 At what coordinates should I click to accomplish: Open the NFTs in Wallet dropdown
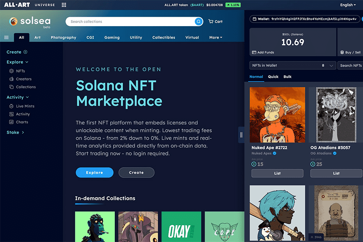click(292, 65)
